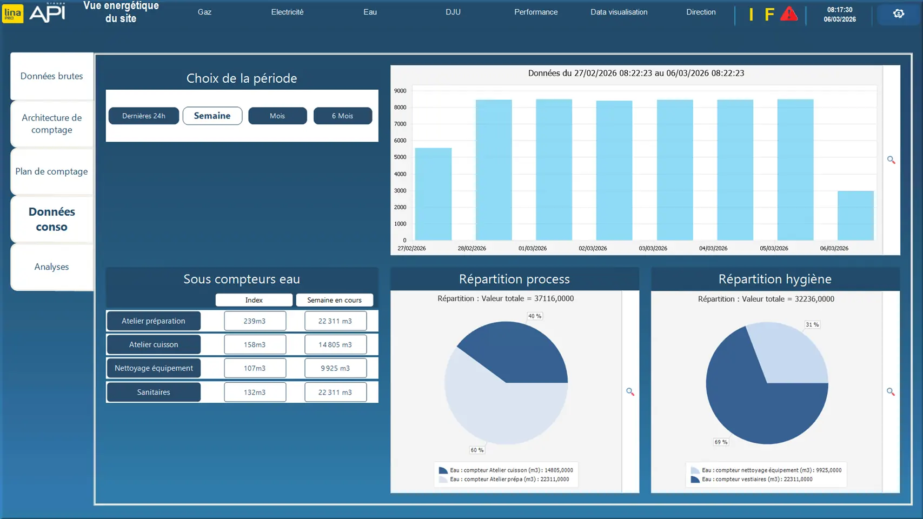The height and width of the screenshot is (519, 923).
Task: Click the red warning triangle alert icon
Action: click(789, 14)
